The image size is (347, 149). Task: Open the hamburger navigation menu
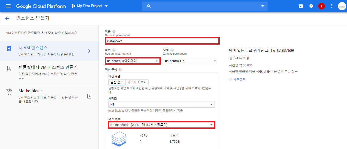coord(8,6)
